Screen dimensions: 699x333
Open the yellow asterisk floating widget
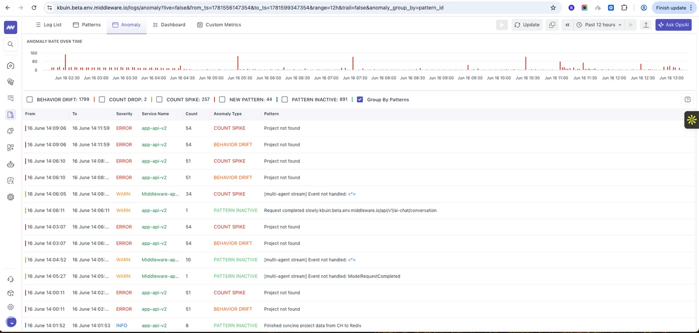coord(692,120)
